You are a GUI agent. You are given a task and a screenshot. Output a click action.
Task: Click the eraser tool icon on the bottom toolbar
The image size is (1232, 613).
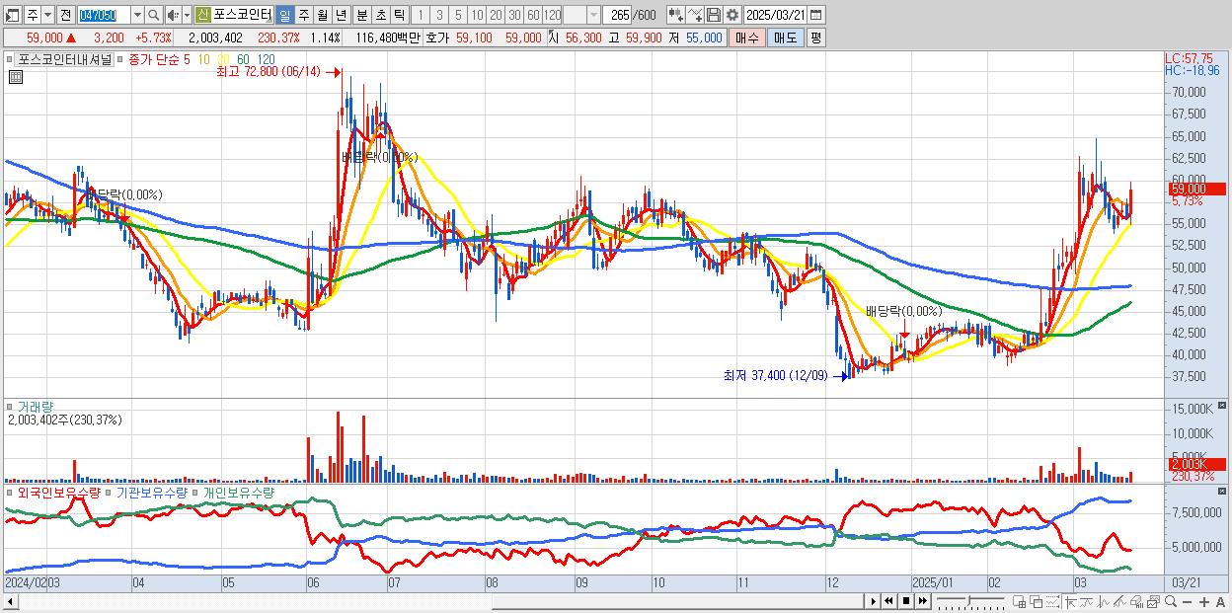[1136, 601]
